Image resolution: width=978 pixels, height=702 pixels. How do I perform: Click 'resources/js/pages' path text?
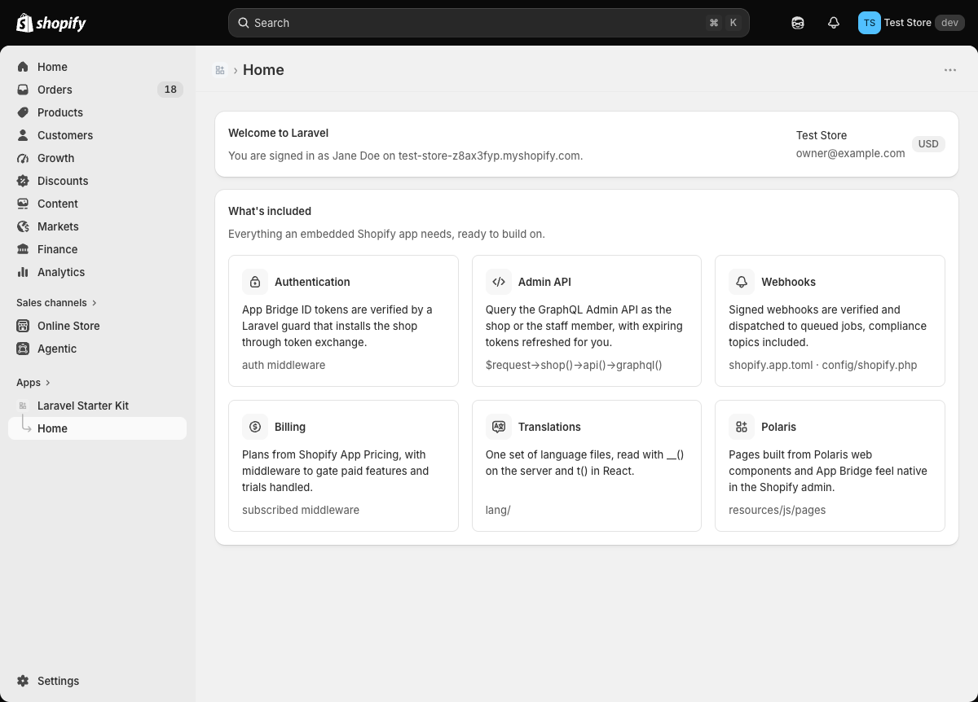click(x=777, y=510)
